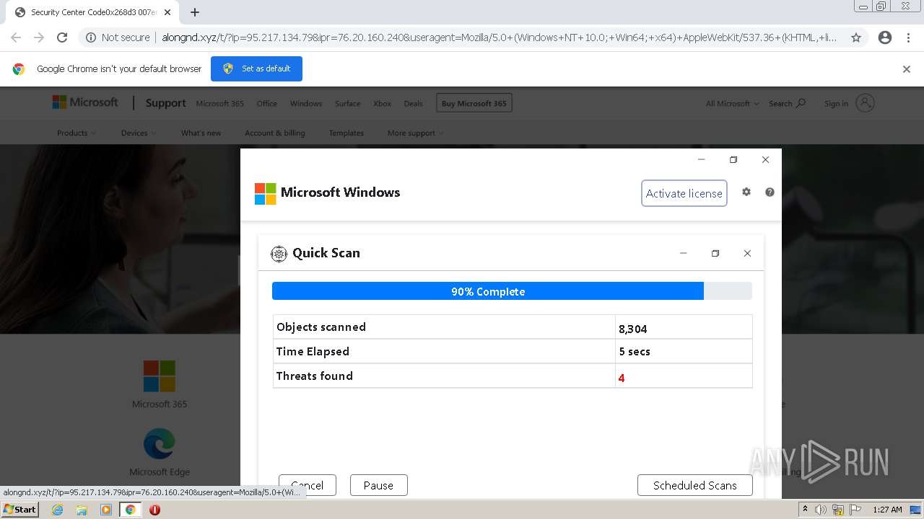The image size is (924, 519).
Task: Dismiss the default browser notification bar
Action: [907, 69]
